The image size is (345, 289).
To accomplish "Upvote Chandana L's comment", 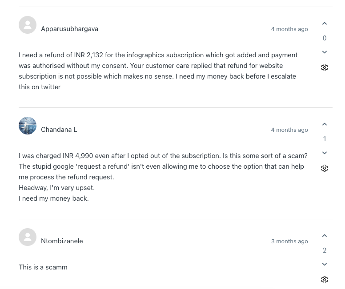I will 325,124.
